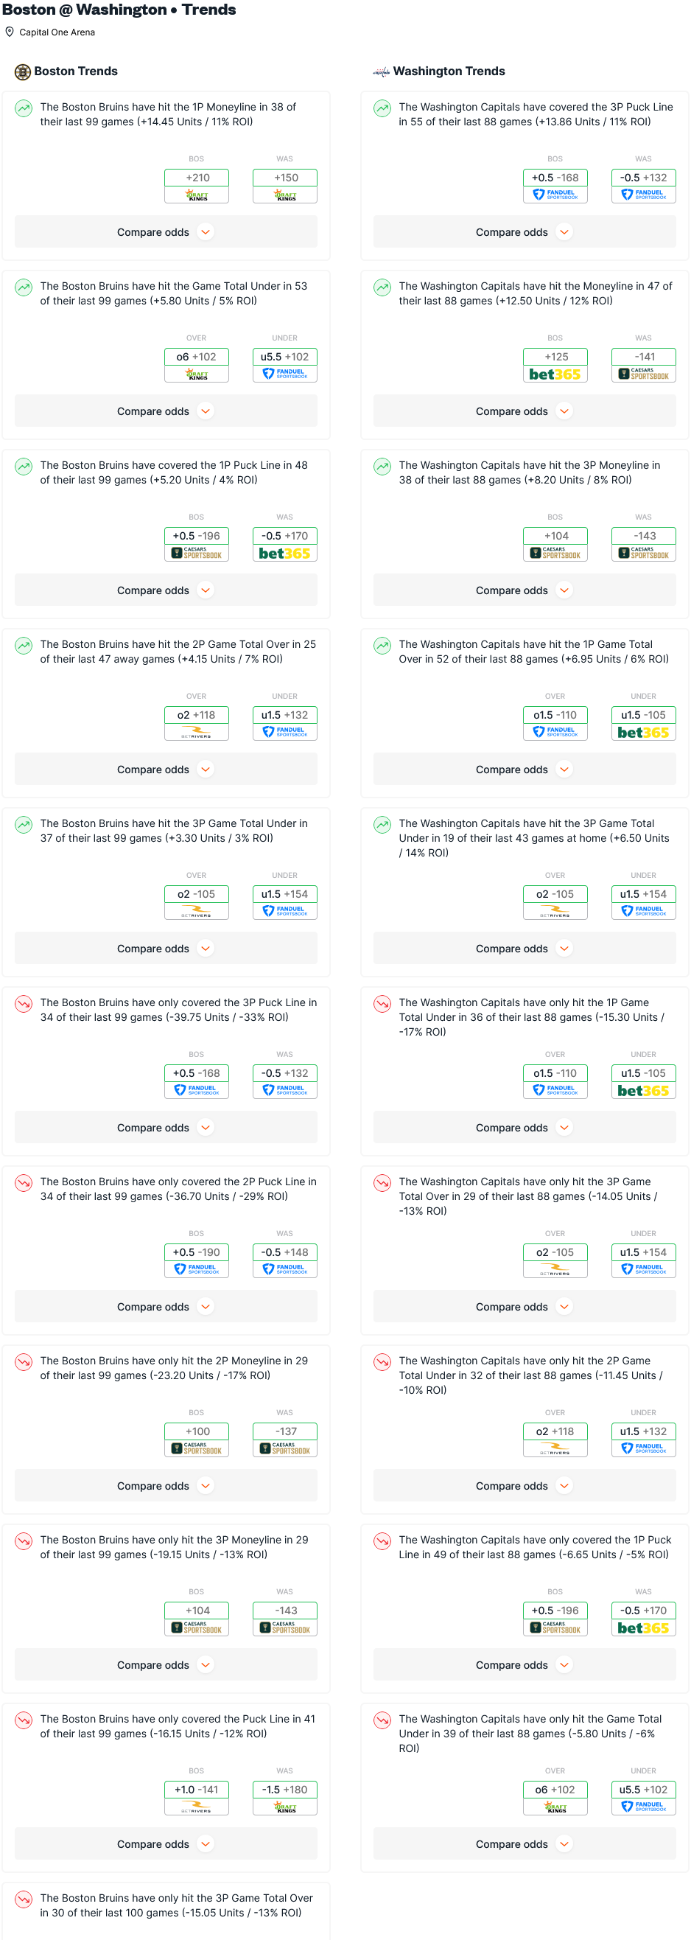Click the Washington Trends heading
Screen dimensions: 691x1940
coord(449,71)
